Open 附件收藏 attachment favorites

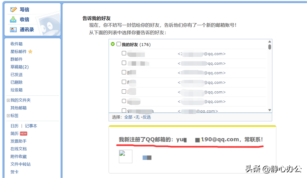(18, 157)
